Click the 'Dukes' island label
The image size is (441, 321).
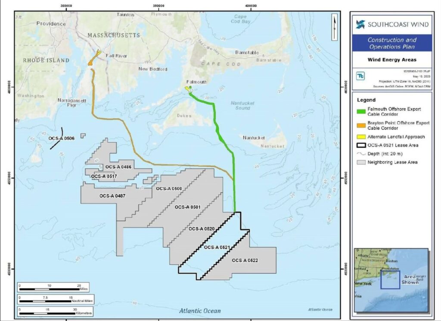184,116
